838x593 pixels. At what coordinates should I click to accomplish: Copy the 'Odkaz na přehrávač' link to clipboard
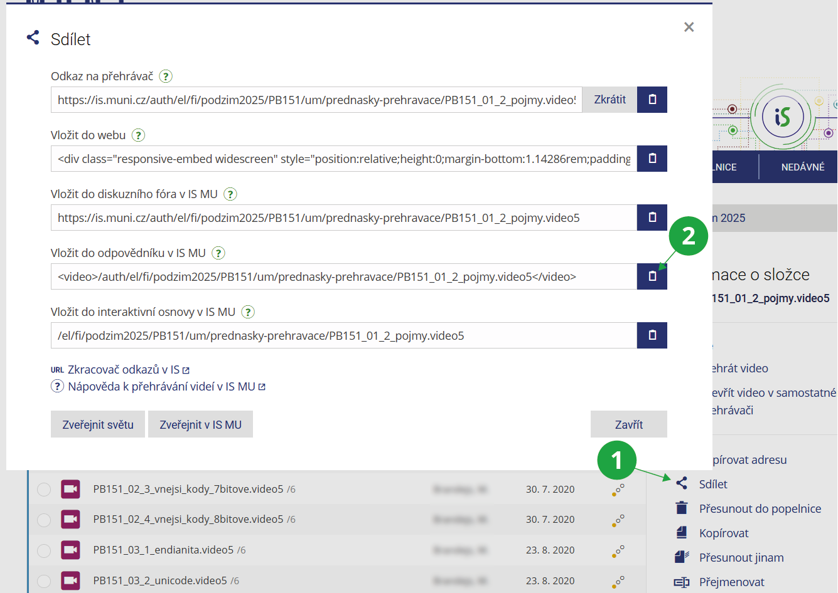(x=652, y=100)
